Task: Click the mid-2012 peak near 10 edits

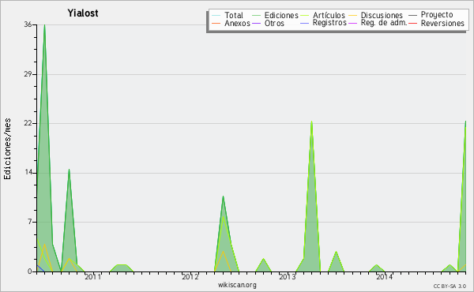Action: pos(223,197)
